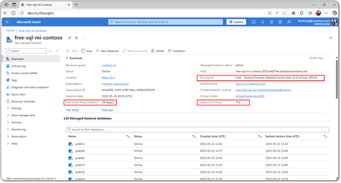Open database psdb53

coord(80,144)
